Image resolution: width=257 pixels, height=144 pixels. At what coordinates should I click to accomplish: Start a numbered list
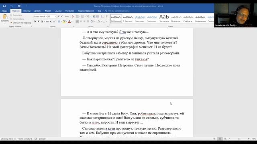pyautogui.click(x=83, y=16)
